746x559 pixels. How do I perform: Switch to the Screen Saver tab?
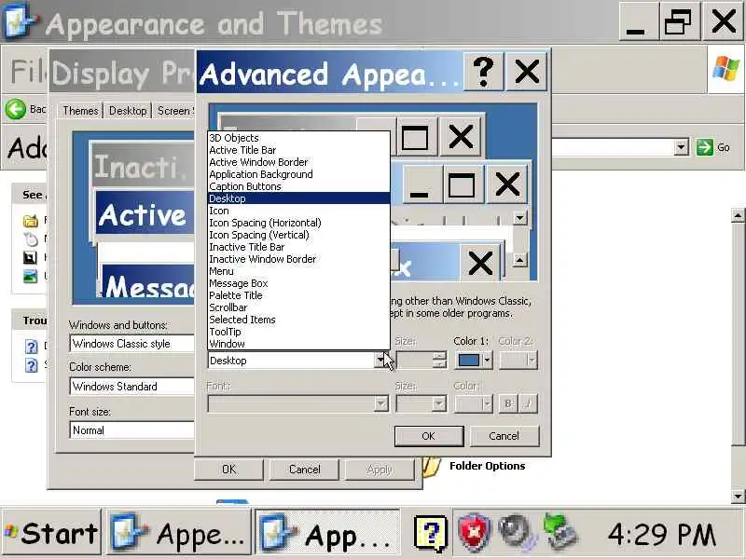174,111
